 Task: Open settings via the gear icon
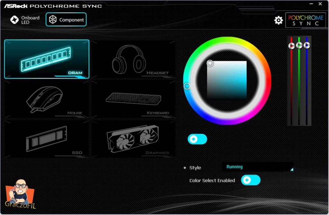[x=278, y=20]
